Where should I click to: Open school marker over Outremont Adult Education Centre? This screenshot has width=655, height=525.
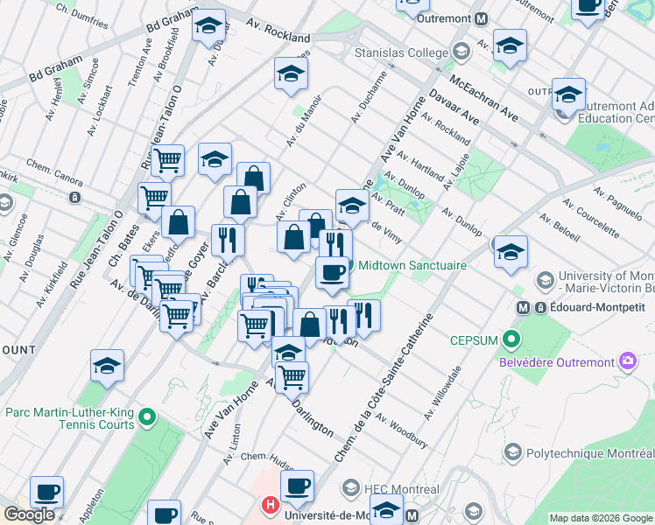pos(568,96)
